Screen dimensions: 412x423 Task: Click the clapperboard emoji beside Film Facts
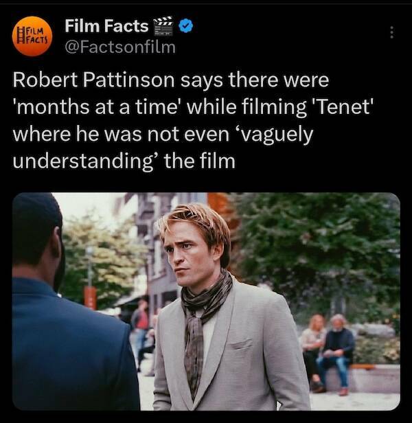click(x=163, y=26)
